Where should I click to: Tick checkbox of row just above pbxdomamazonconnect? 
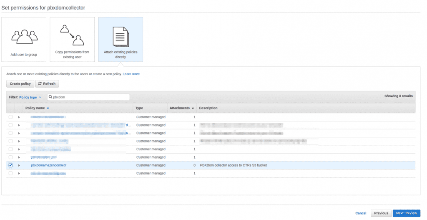(10, 157)
